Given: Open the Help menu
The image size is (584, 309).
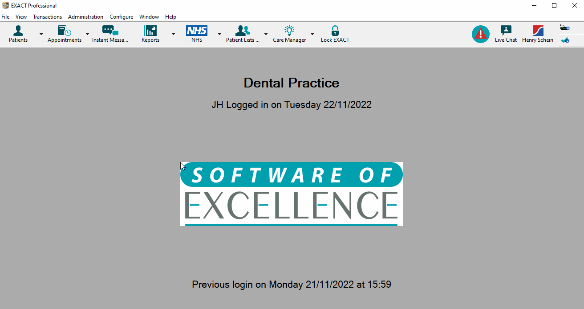Looking at the screenshot, I should pyautogui.click(x=170, y=17).
